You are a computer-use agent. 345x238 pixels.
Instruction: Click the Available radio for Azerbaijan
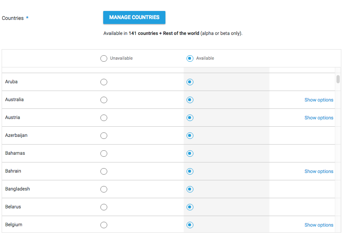tap(190, 136)
